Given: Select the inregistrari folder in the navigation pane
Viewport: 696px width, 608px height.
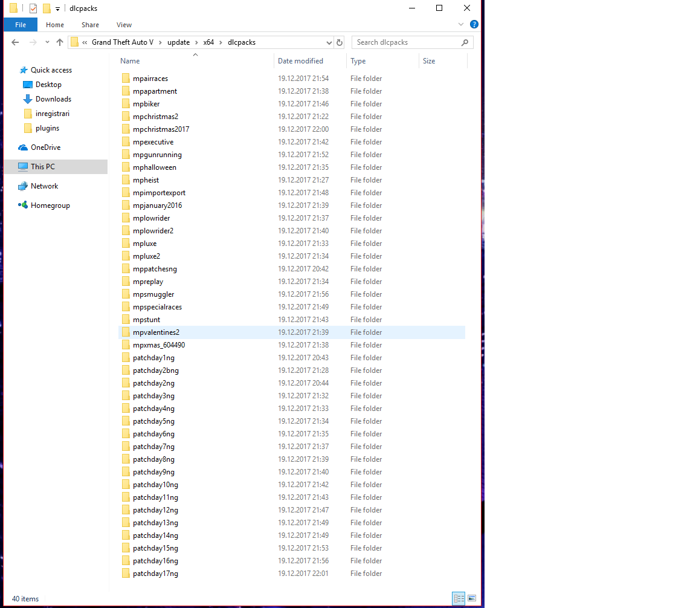Looking at the screenshot, I should [53, 114].
